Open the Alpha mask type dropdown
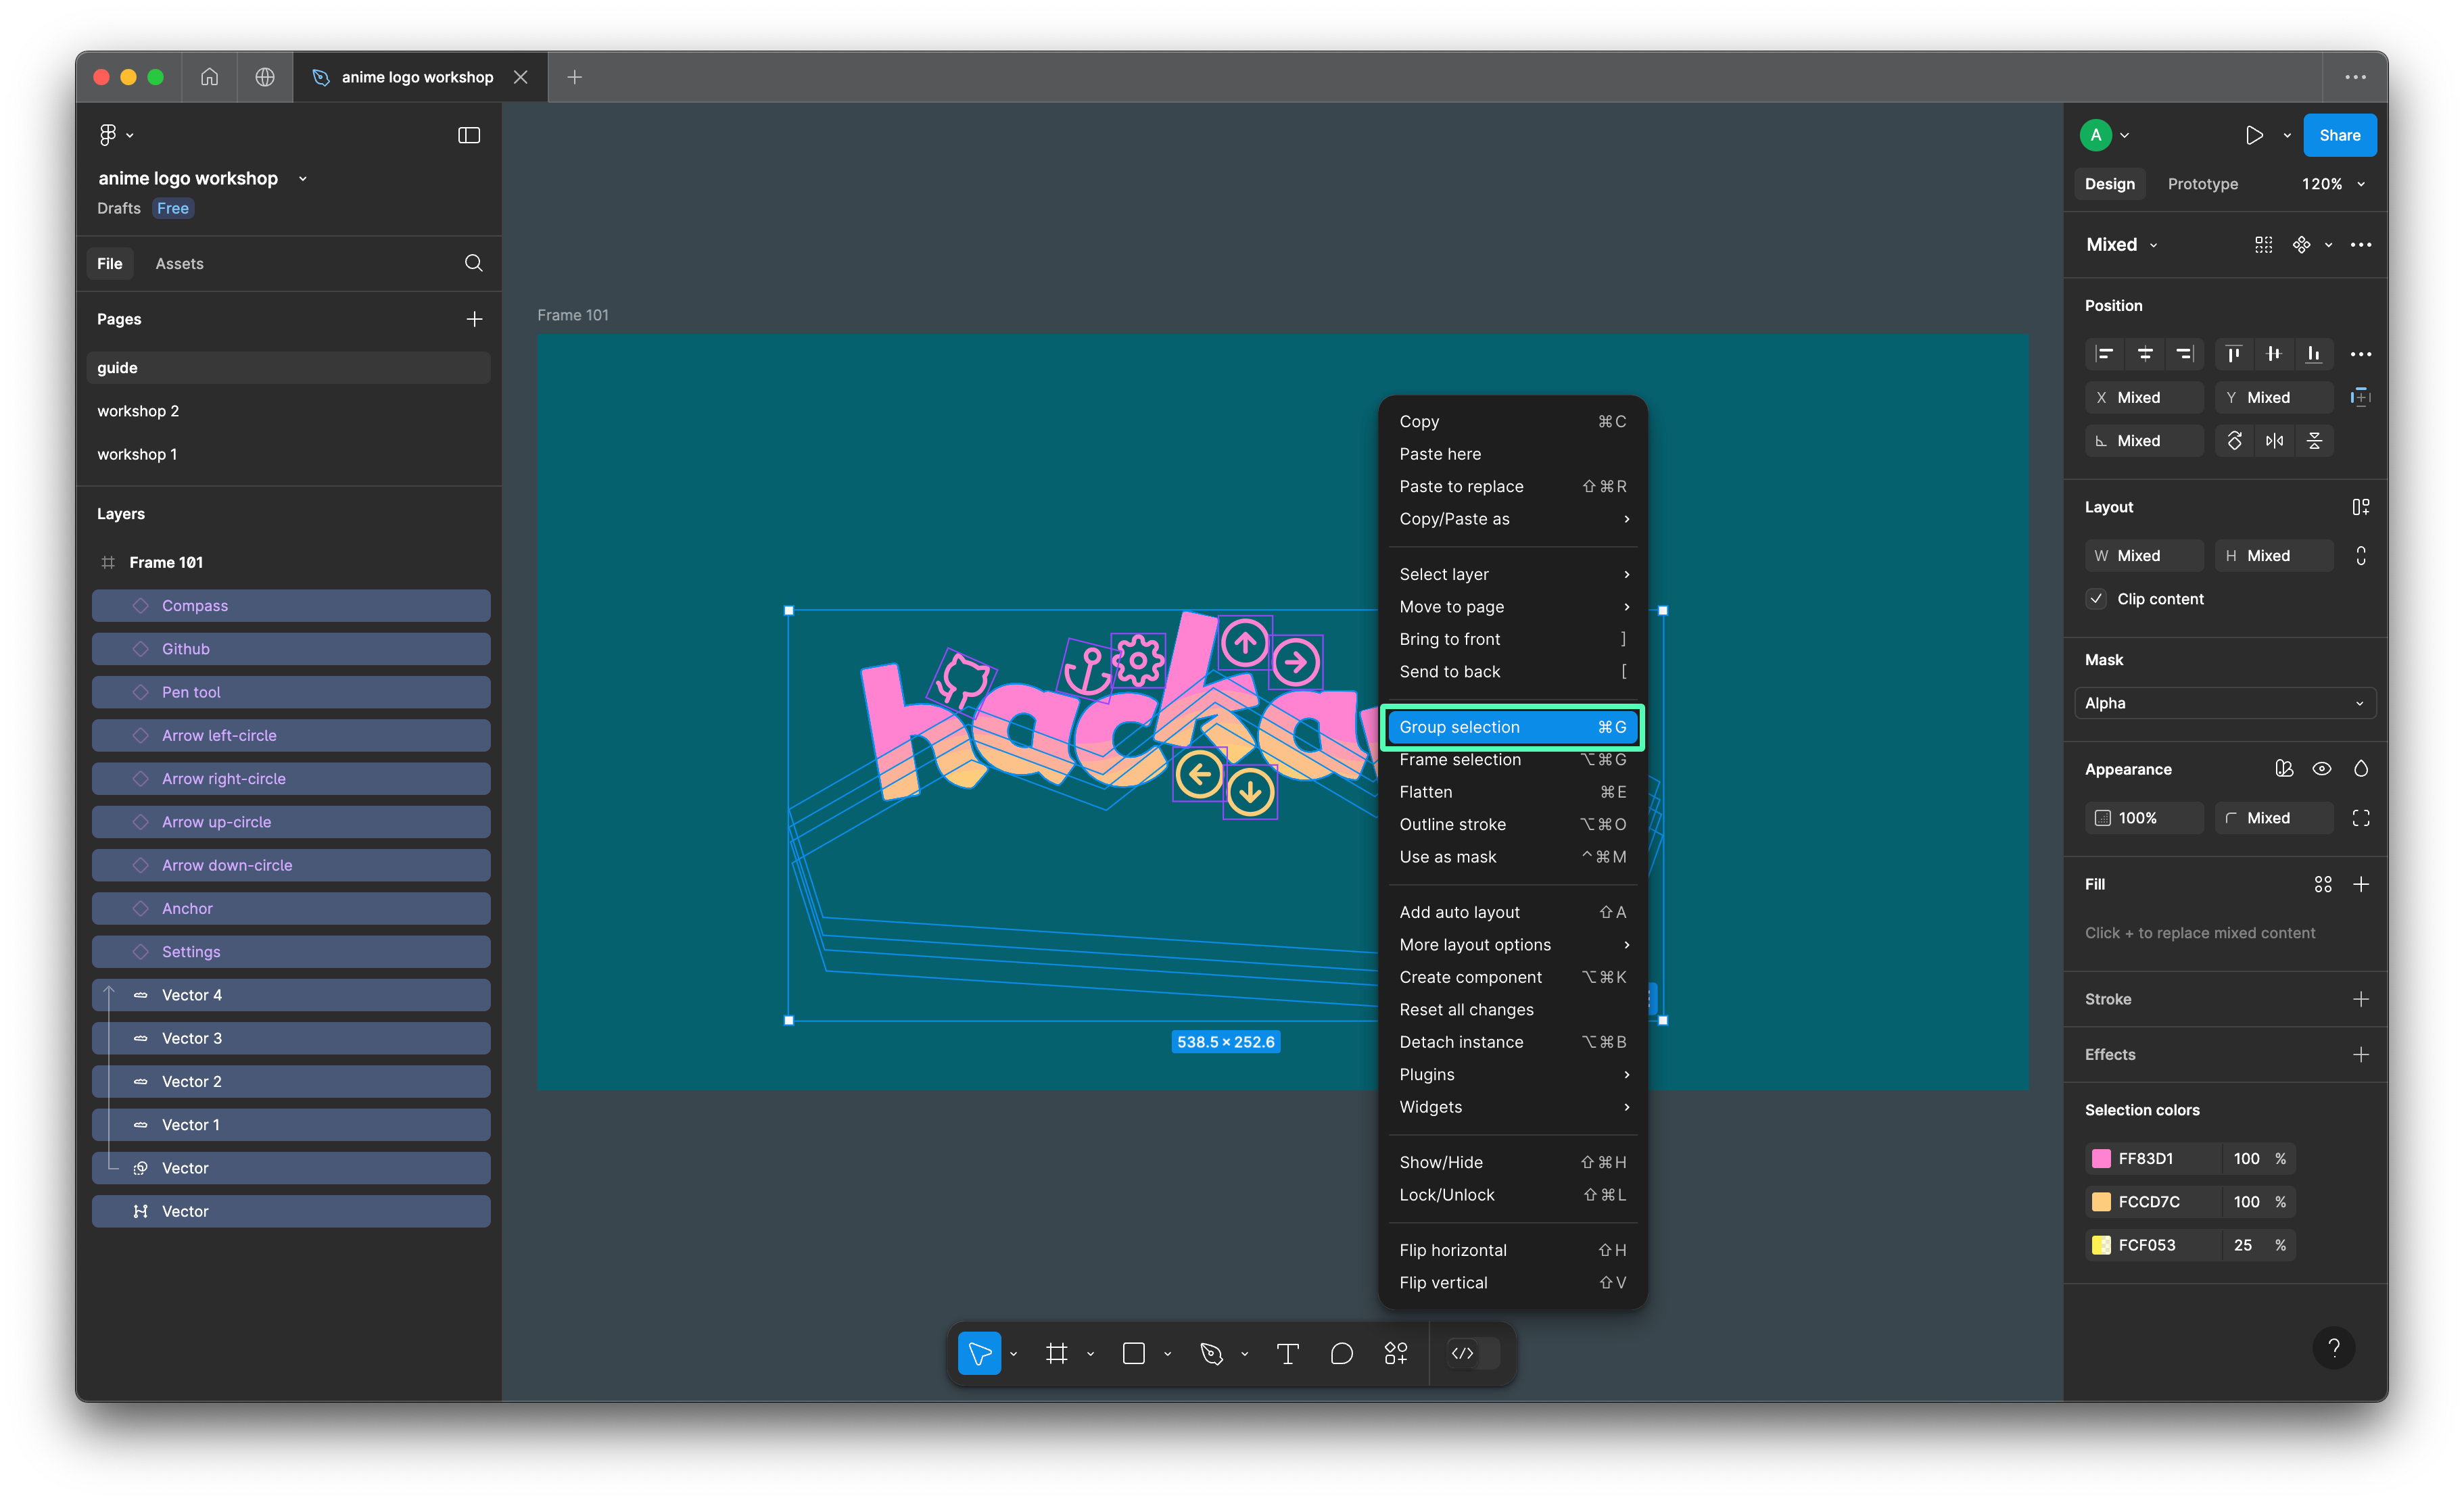Image resolution: width=2464 pixels, height=1502 pixels. coord(2224,703)
